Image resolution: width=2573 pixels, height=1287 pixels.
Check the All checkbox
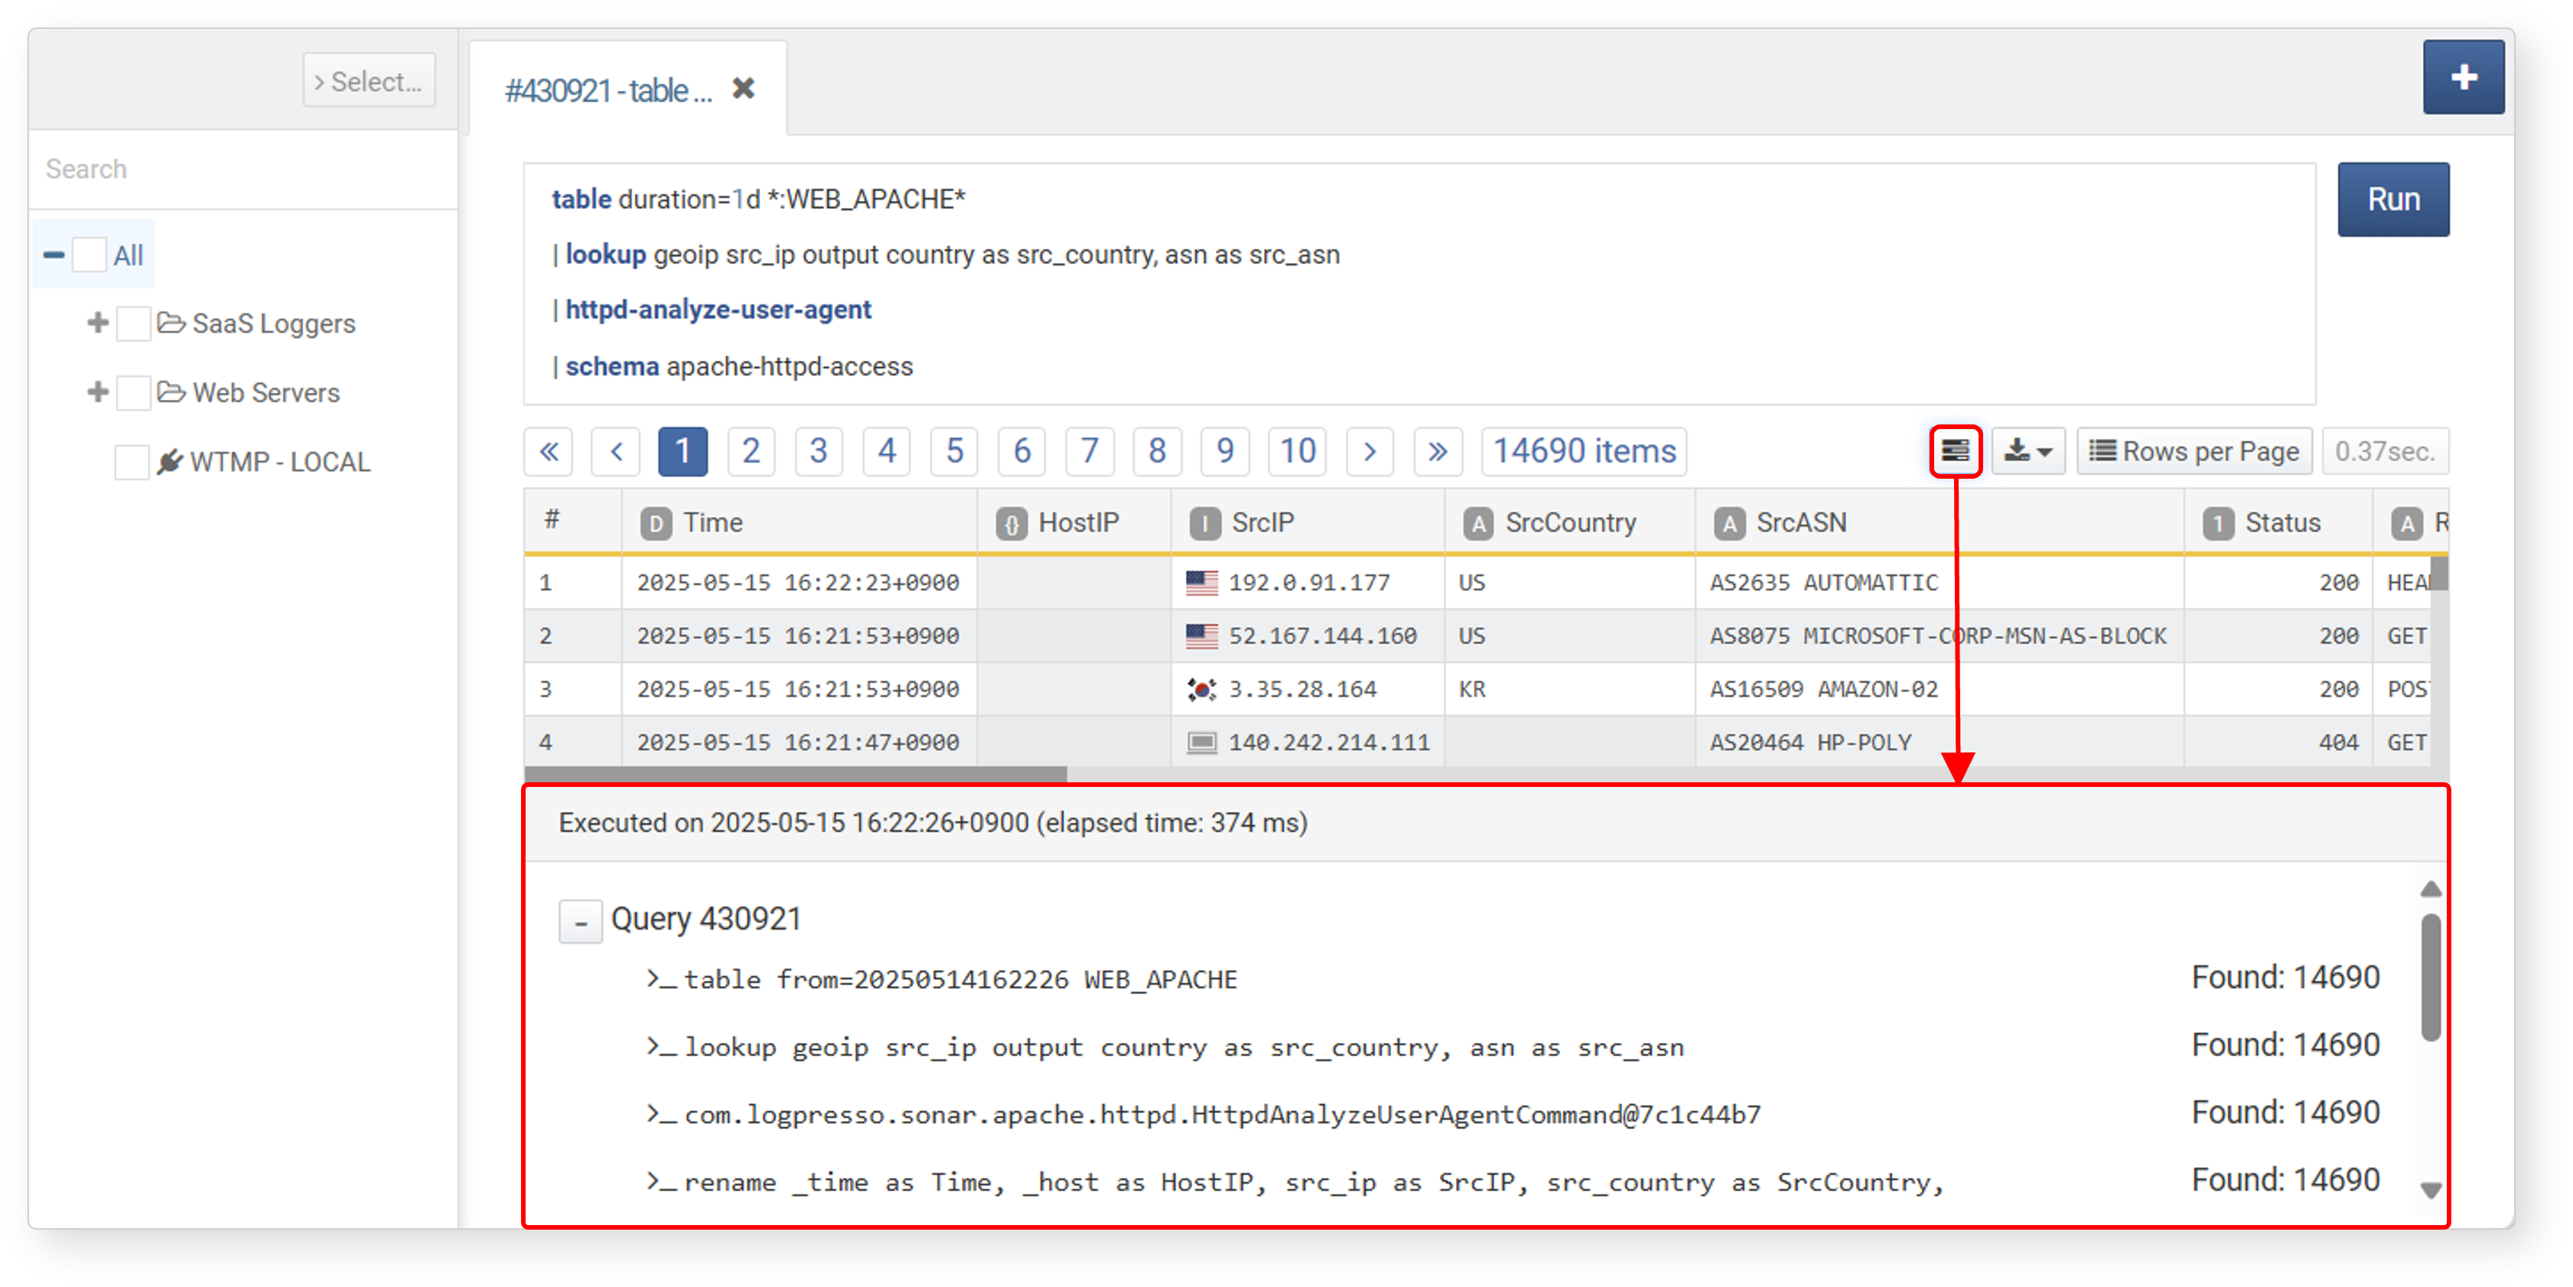(90, 255)
